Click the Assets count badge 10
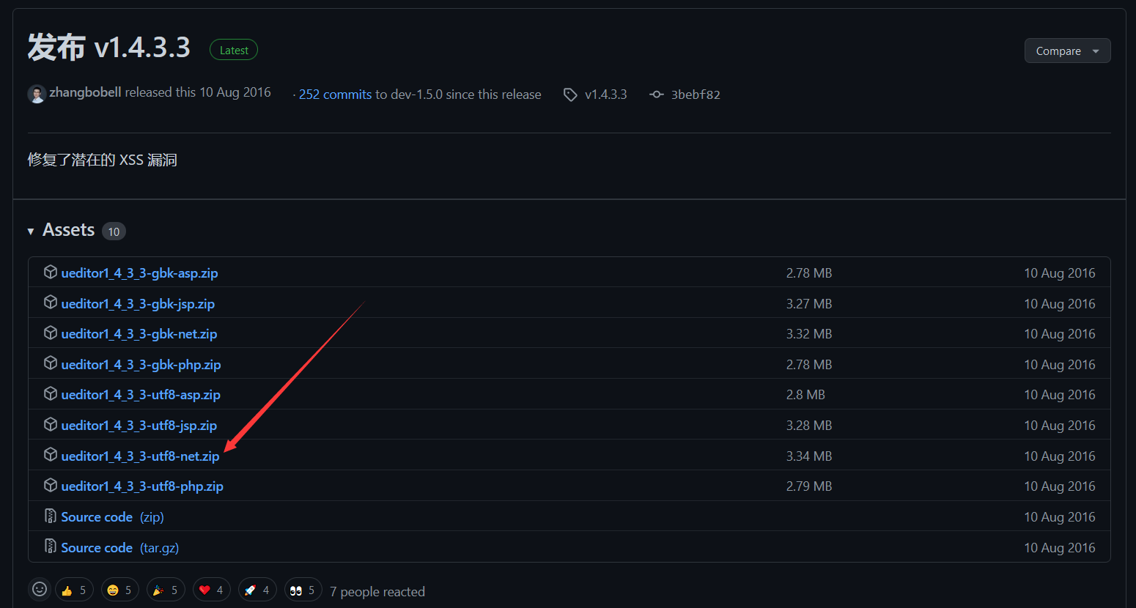Viewport: 1136px width, 608px height. [114, 231]
